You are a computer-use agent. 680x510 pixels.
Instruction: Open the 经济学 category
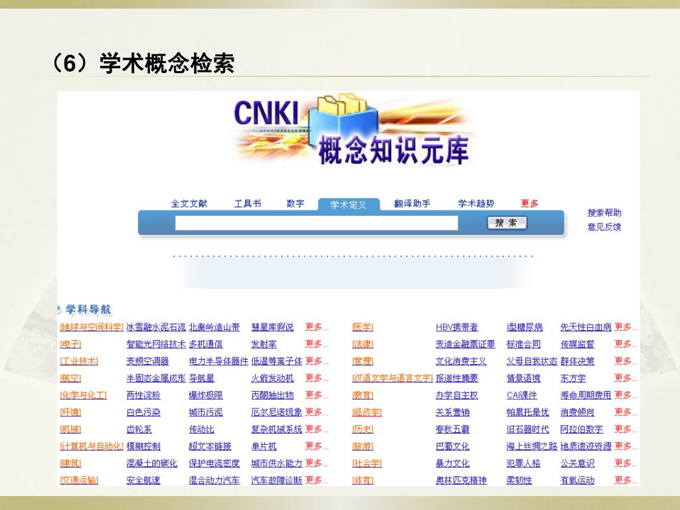(367, 412)
